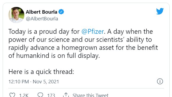Click the 'of humankind is on full display' line
172x97 pixels.
tap(54, 56)
